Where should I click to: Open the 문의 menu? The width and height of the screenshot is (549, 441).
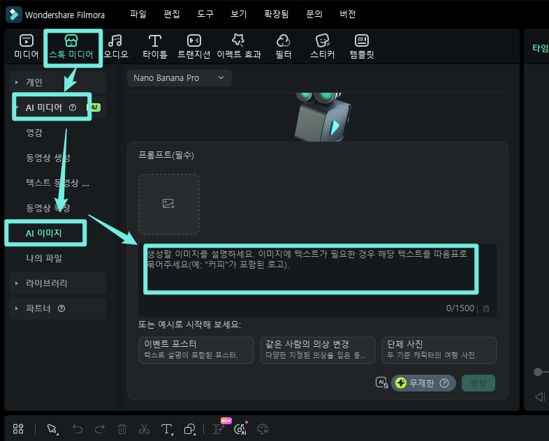[314, 15]
